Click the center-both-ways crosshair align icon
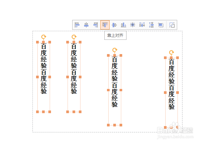This screenshot has width=205, height=144. (x=132, y=25)
